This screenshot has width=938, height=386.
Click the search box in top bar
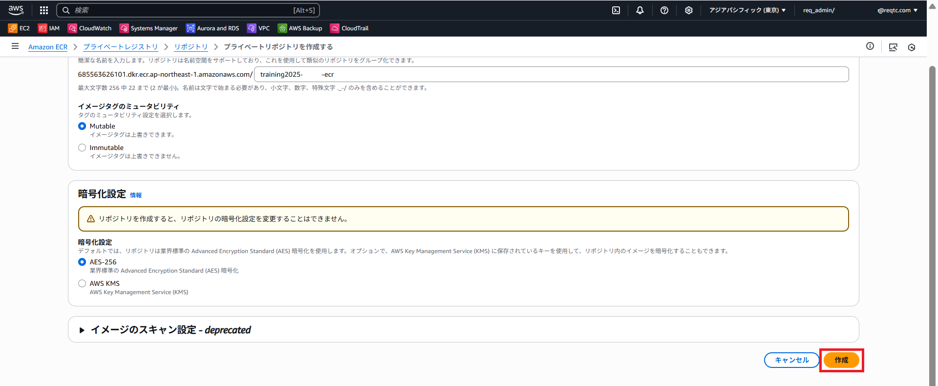click(188, 10)
